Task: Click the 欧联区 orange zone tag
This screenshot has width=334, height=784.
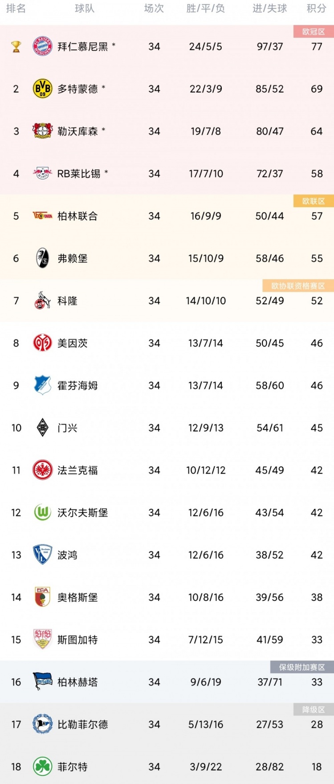Action: [314, 201]
